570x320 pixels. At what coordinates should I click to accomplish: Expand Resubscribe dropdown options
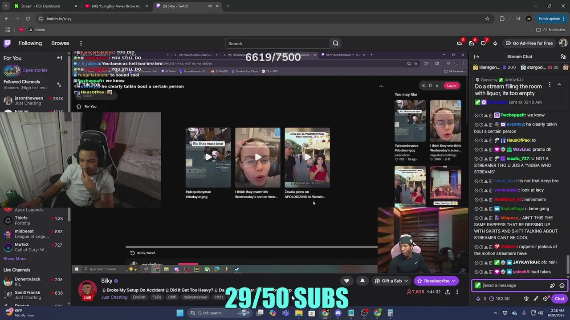pyautogui.click(x=454, y=281)
